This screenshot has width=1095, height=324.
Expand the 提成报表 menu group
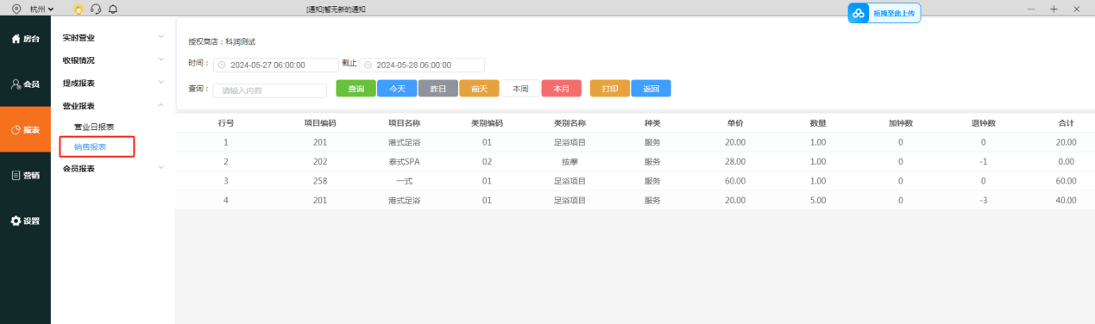(x=113, y=83)
